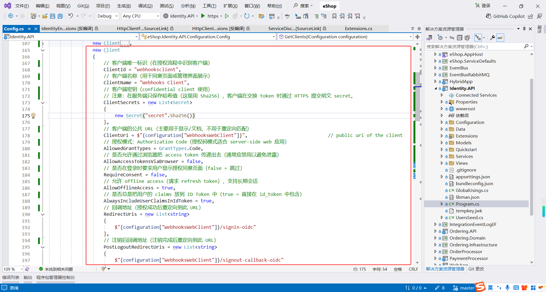Viewport: 546px width, 292px height.
Task: Open Git 更改 at bottom of Solution Explorer
Action: (476, 269)
